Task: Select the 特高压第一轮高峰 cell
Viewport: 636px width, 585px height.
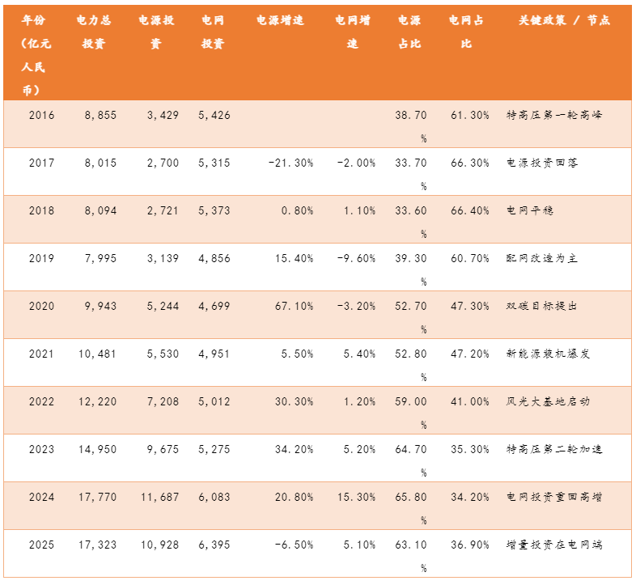Action: 553,116
